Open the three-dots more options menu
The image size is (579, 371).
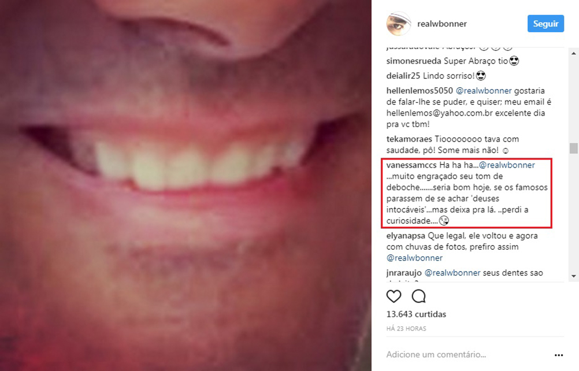click(559, 355)
